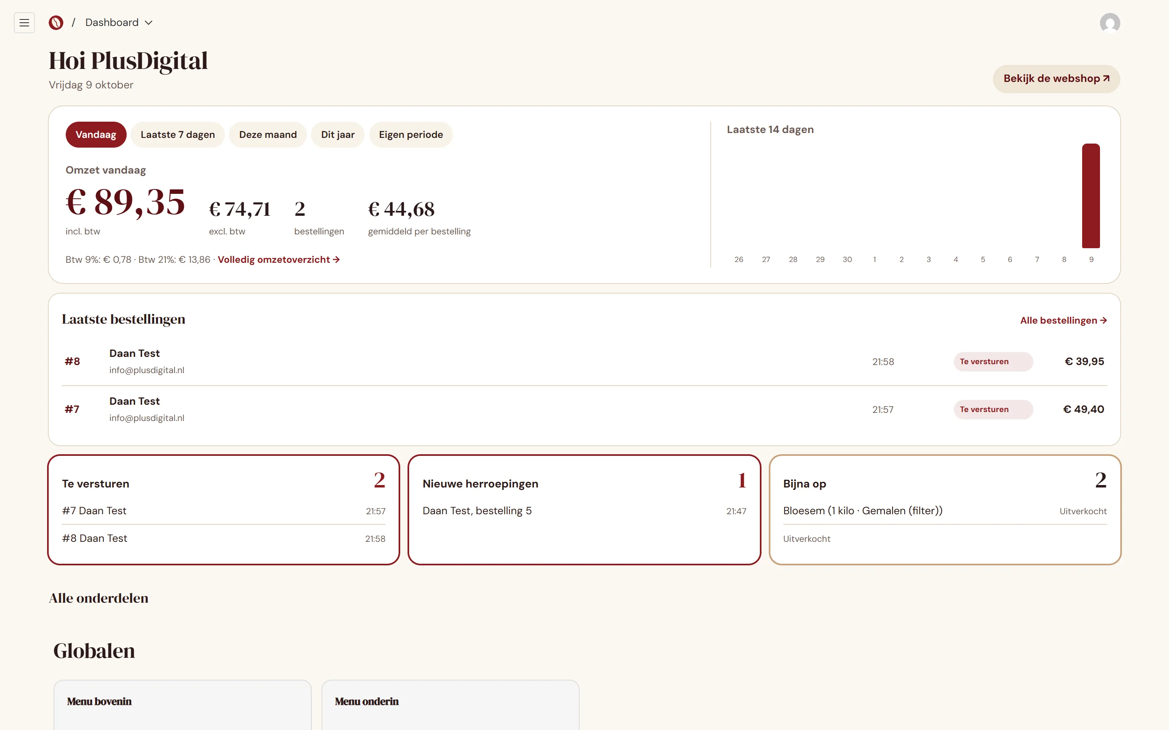The image size is (1169, 730).
Task: Click amount € 39,95
Action: pyautogui.click(x=1085, y=362)
